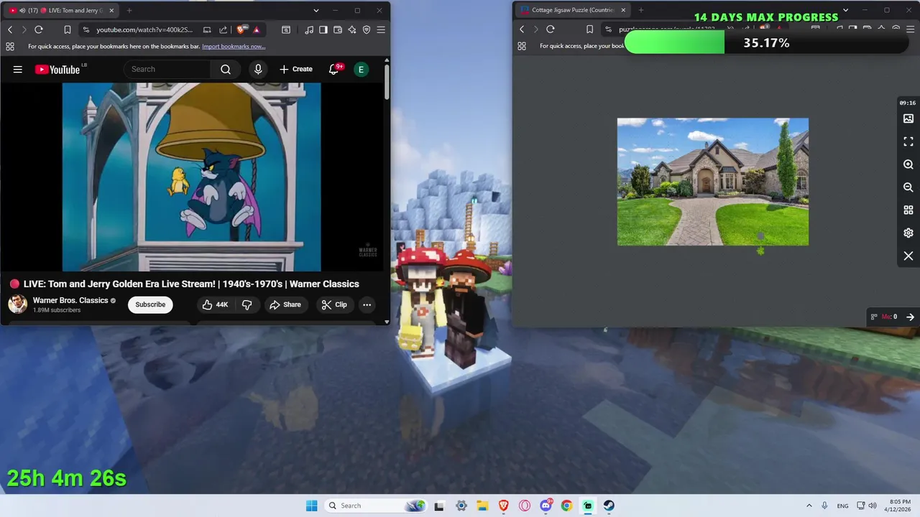The image size is (920, 517).
Task: Click the down arrow of YouTube scrollbar
Action: [387, 322]
